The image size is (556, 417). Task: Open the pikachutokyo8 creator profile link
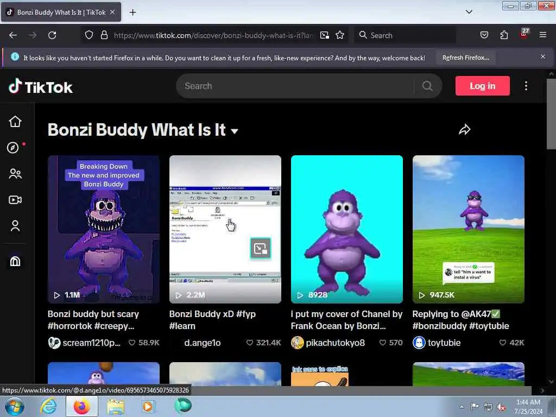click(328, 343)
